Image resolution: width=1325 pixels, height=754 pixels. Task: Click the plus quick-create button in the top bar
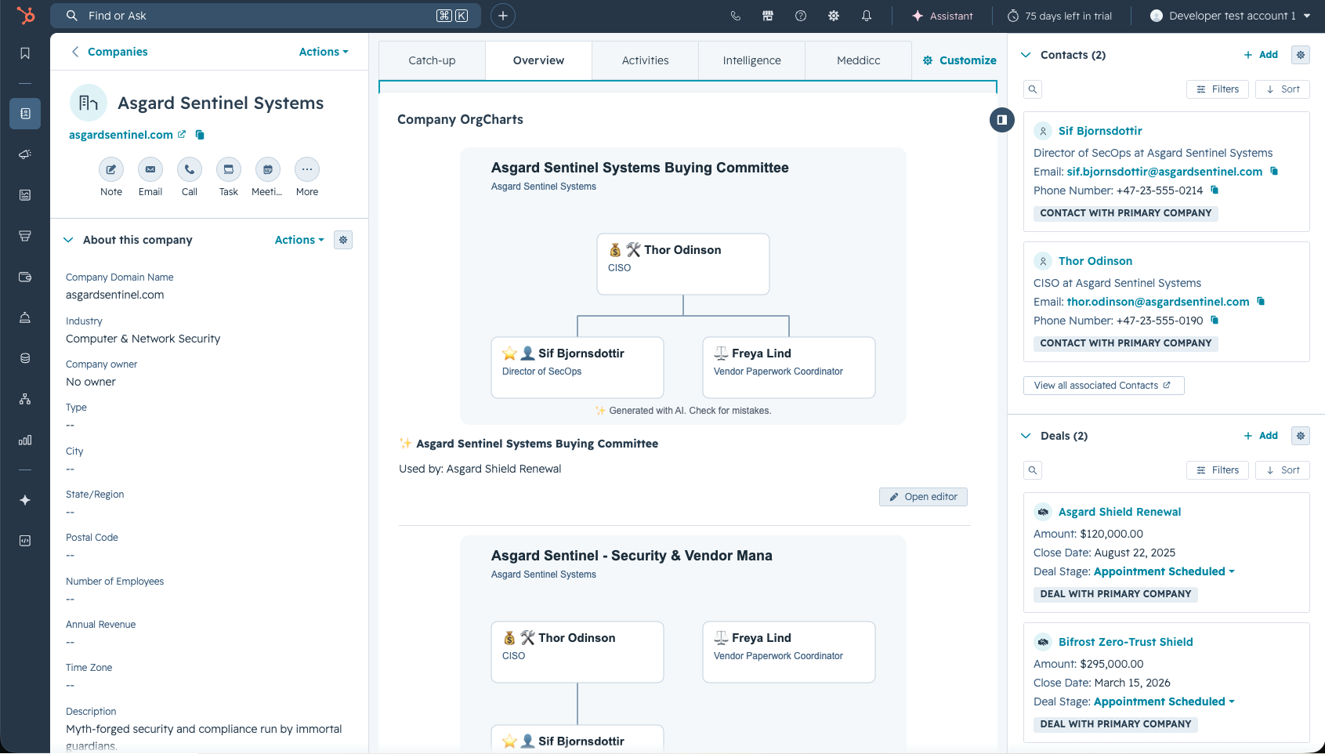(x=503, y=16)
